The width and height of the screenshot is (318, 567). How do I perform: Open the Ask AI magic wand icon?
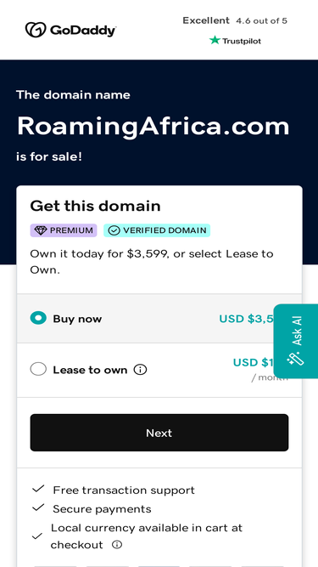tap(295, 359)
